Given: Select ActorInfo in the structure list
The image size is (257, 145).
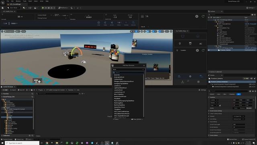Looking at the screenshot, I should [x=117, y=75].
